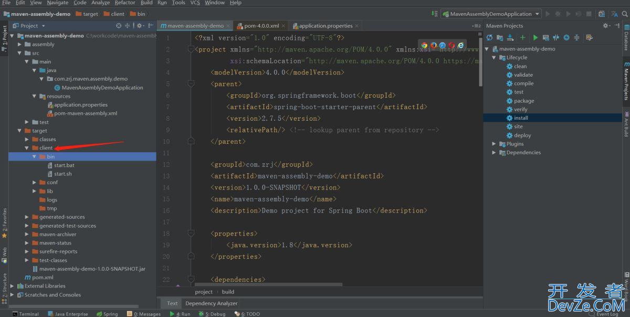Expand the conf folder

[35, 183]
